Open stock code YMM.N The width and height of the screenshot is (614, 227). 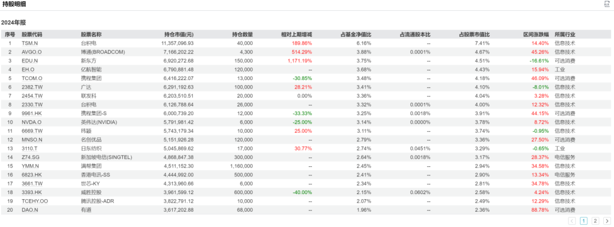point(31,166)
